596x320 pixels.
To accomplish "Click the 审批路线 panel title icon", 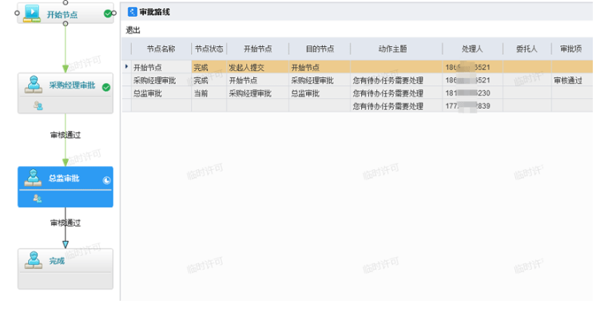I will coord(133,12).
